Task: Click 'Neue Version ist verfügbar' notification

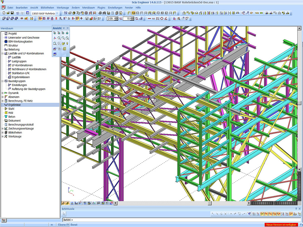Action: coord(281,225)
